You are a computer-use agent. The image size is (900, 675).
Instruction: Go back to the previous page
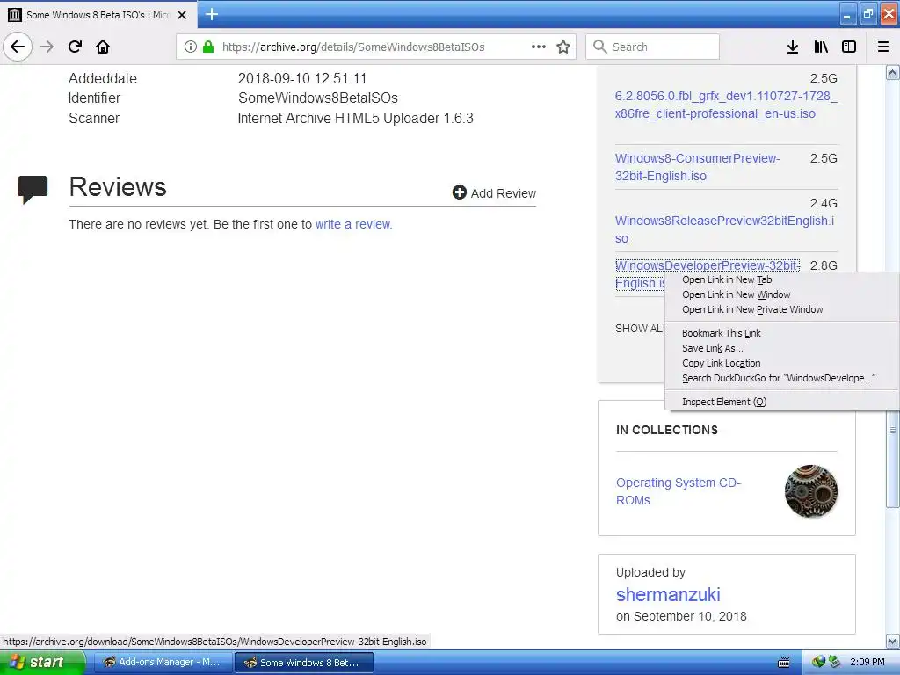[18, 47]
